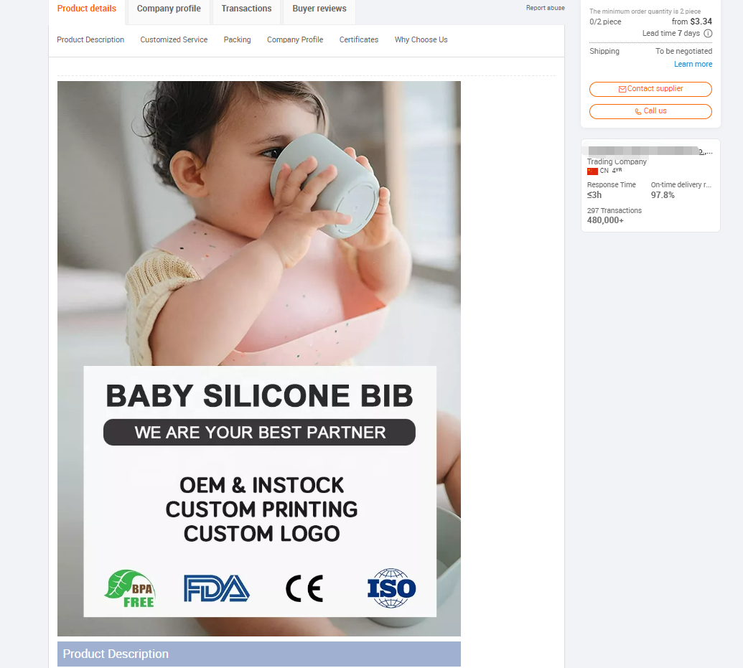Screen dimensions: 743x668
Task: Click the CE mark logo
Action: [304, 588]
